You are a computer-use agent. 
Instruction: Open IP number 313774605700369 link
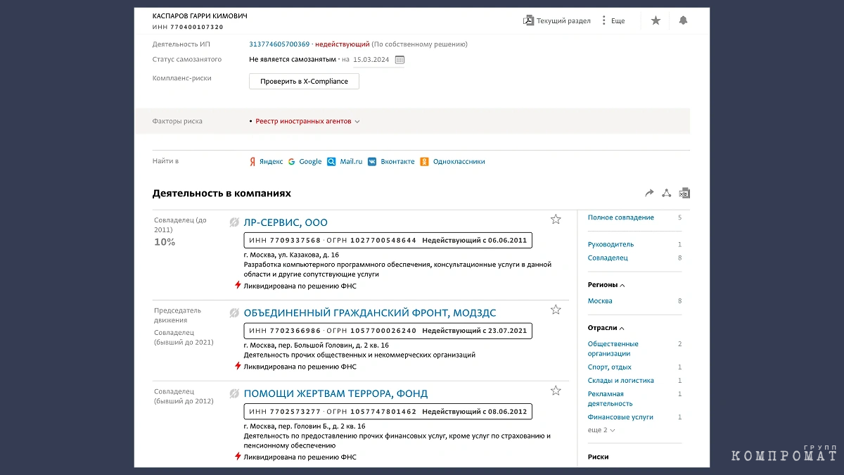pos(279,44)
